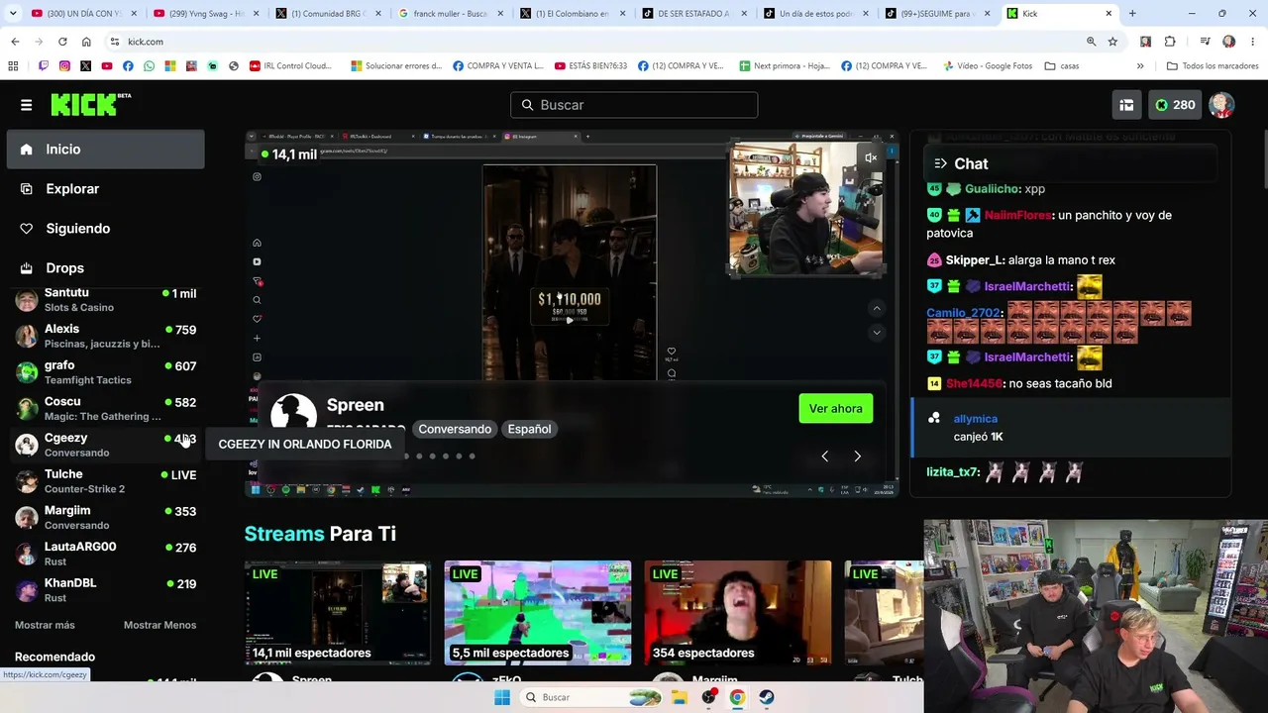The height and width of the screenshot is (713, 1268).
Task: Open Chrome home page button
Action: click(x=86, y=42)
